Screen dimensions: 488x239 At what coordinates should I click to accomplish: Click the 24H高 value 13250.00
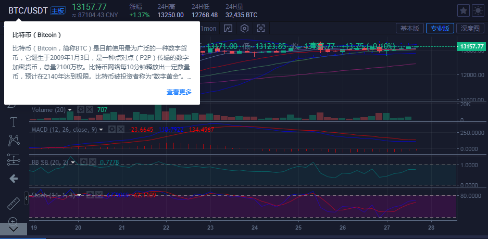pyautogui.click(x=170, y=15)
